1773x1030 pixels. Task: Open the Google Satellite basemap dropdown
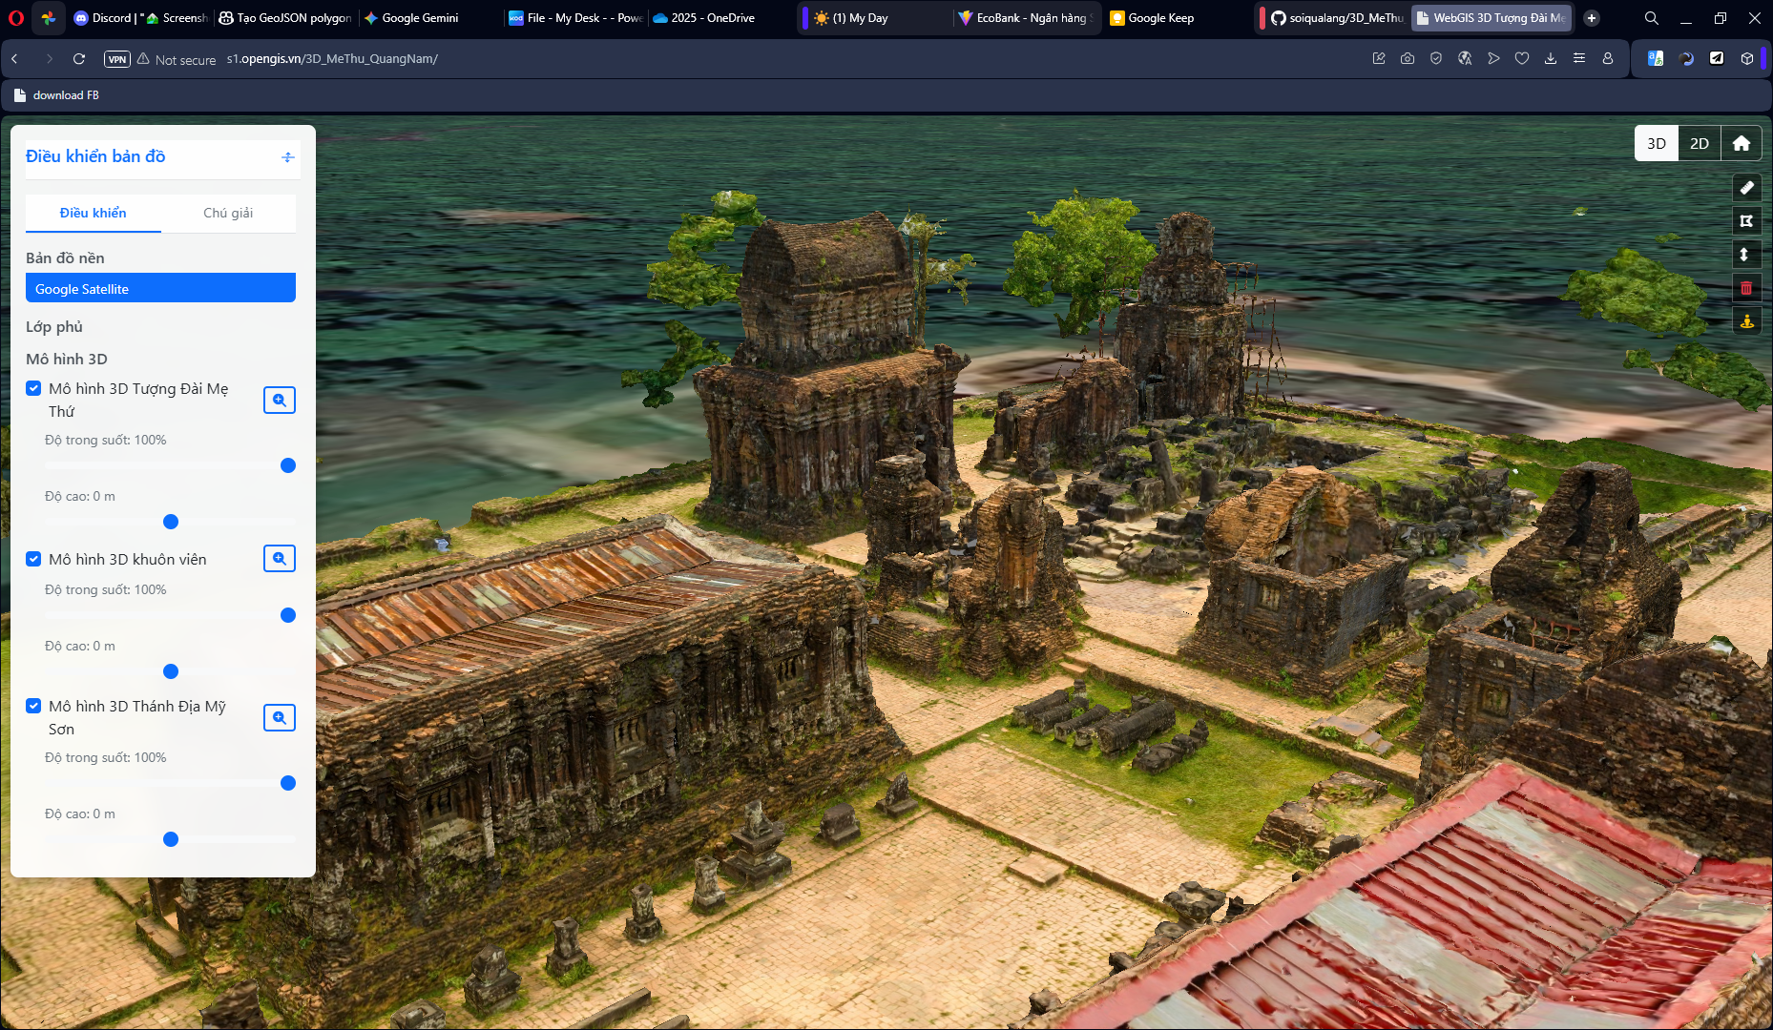[160, 288]
